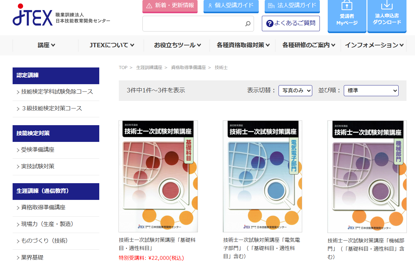Screen dimensions: 415x262
Task: Expand the 各種研修のご案内 menu
Action: tap(308, 45)
